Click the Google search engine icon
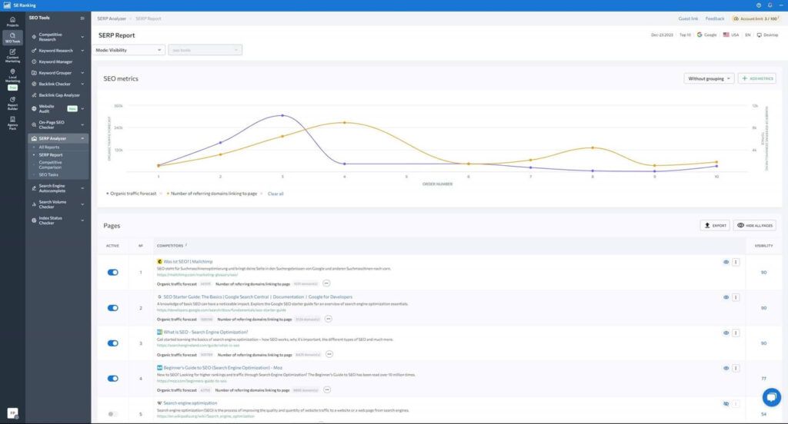This screenshot has height=424, width=788. tap(700, 35)
